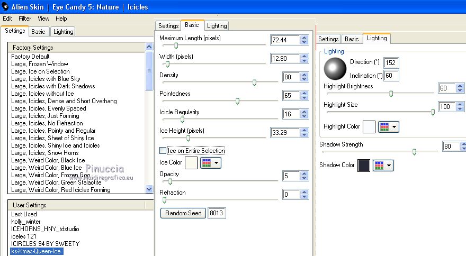Select holly_winter user setting
466x256 pixels.
pyautogui.click(x=26, y=222)
